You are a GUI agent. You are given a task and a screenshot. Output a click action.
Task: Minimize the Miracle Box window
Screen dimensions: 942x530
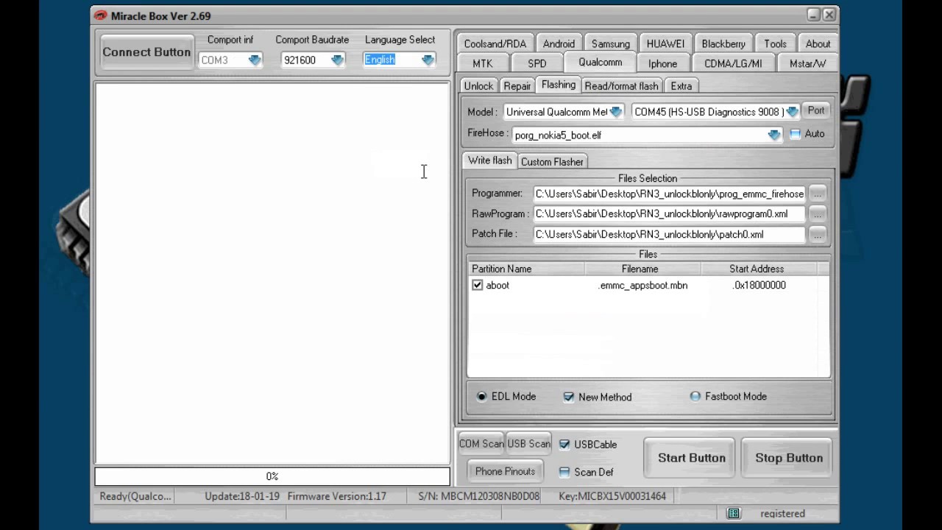813,15
